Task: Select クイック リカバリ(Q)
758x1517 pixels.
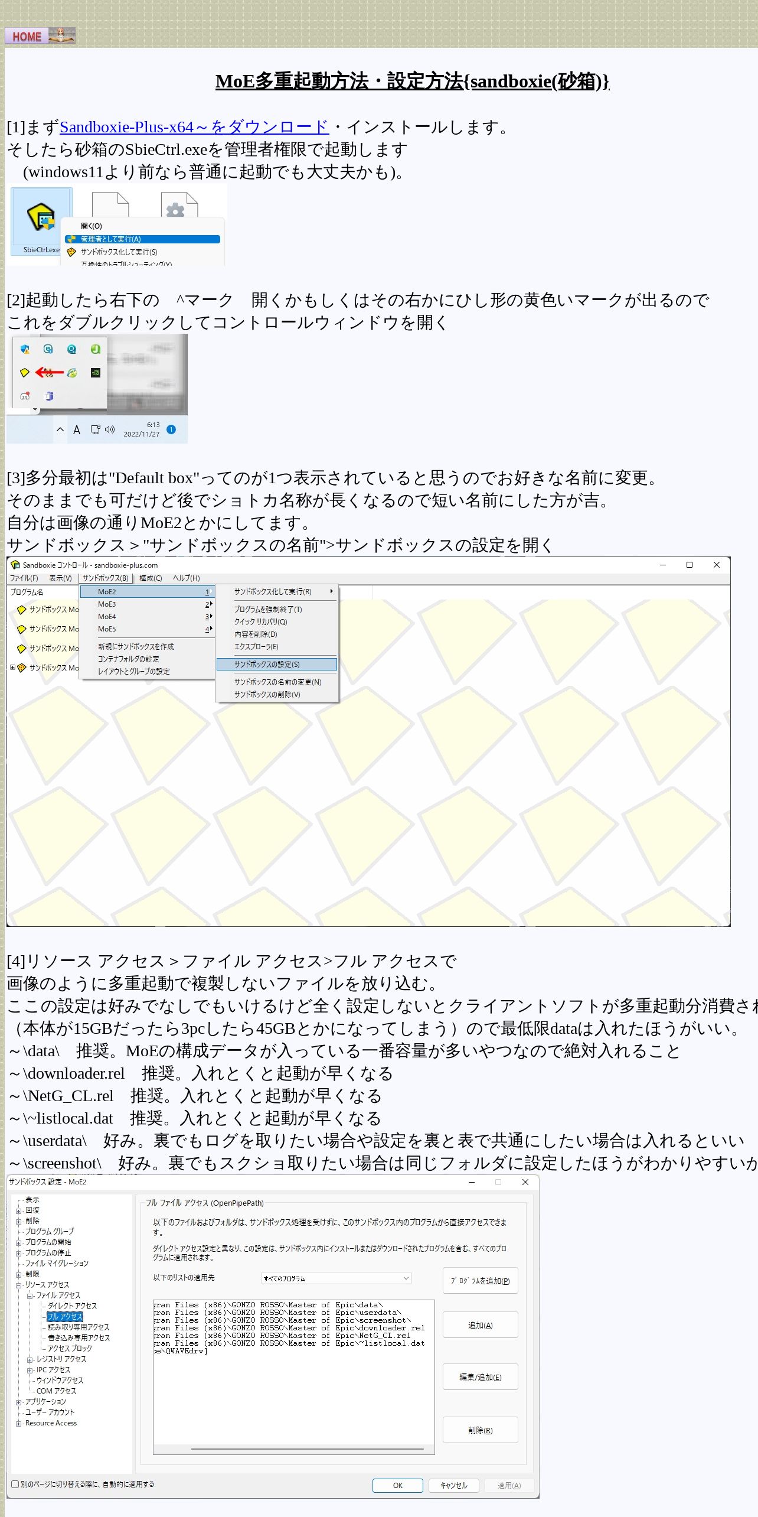Action: click(260, 622)
